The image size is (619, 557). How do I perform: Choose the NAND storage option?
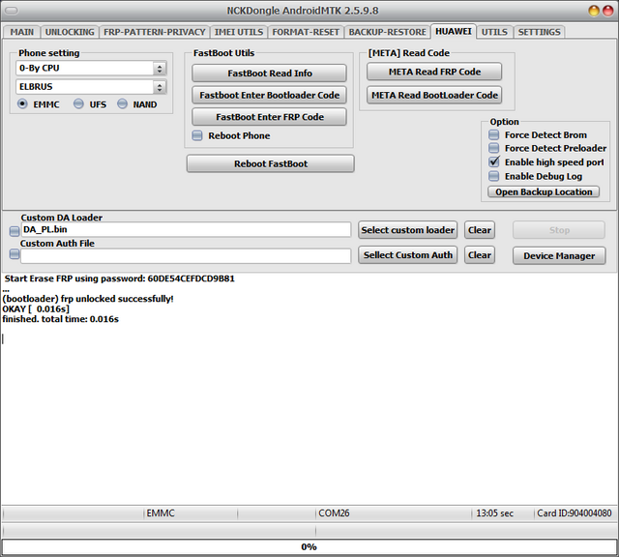pyautogui.click(x=123, y=104)
